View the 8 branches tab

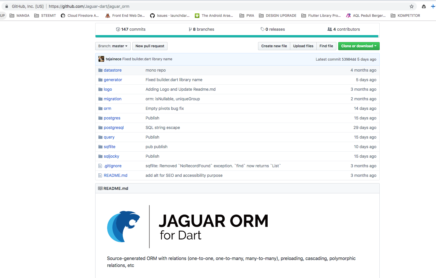[x=201, y=29]
